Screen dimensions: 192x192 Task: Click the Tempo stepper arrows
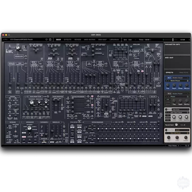coord(151,40)
